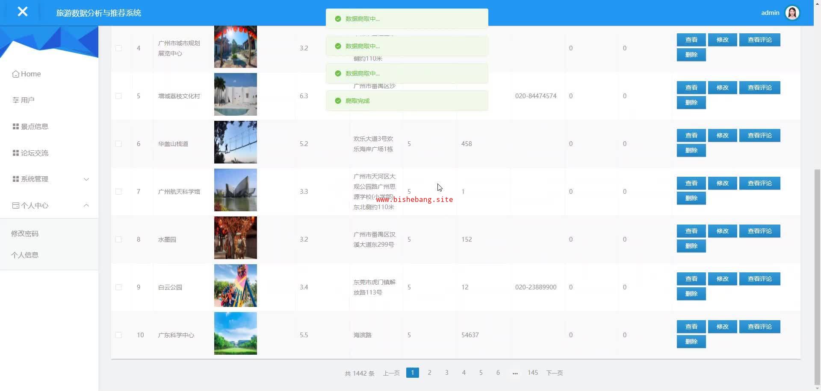Image resolution: width=821 pixels, height=391 pixels.
Task: Tick the checkbox for row 10 广东科学中心
Action: coord(118,336)
